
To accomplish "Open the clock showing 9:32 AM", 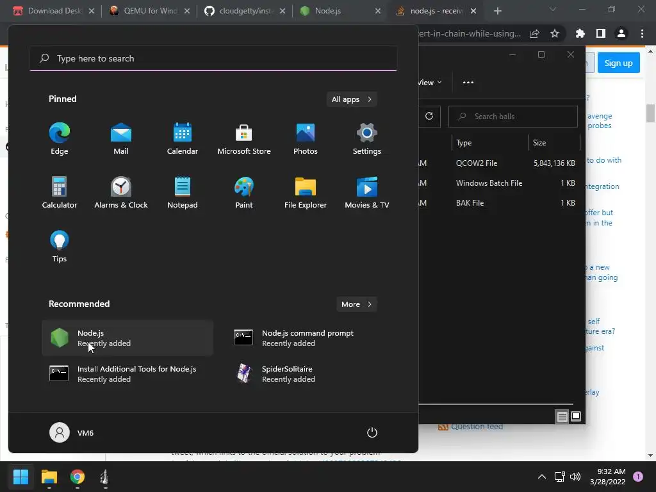I will point(607,477).
